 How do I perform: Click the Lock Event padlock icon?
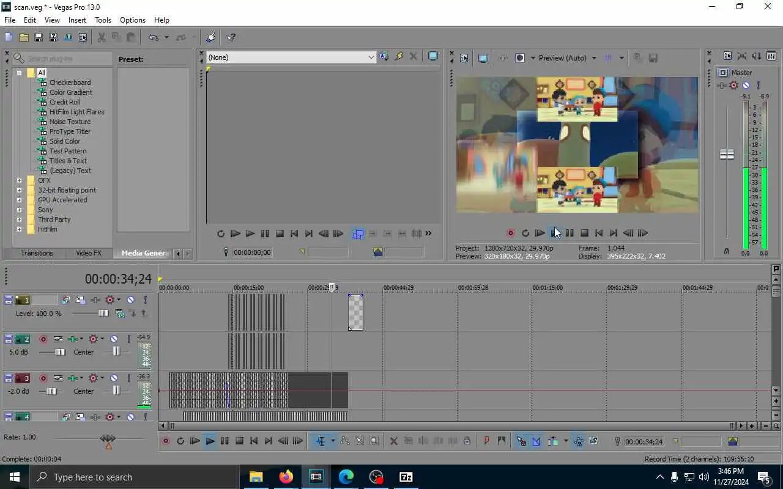[x=467, y=441]
